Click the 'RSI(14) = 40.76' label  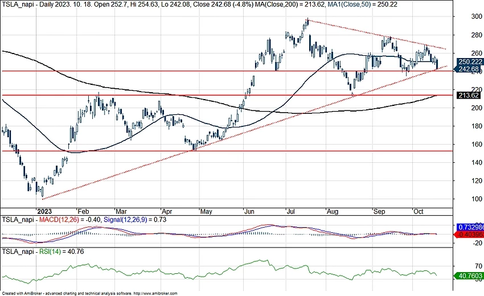click(x=61, y=252)
